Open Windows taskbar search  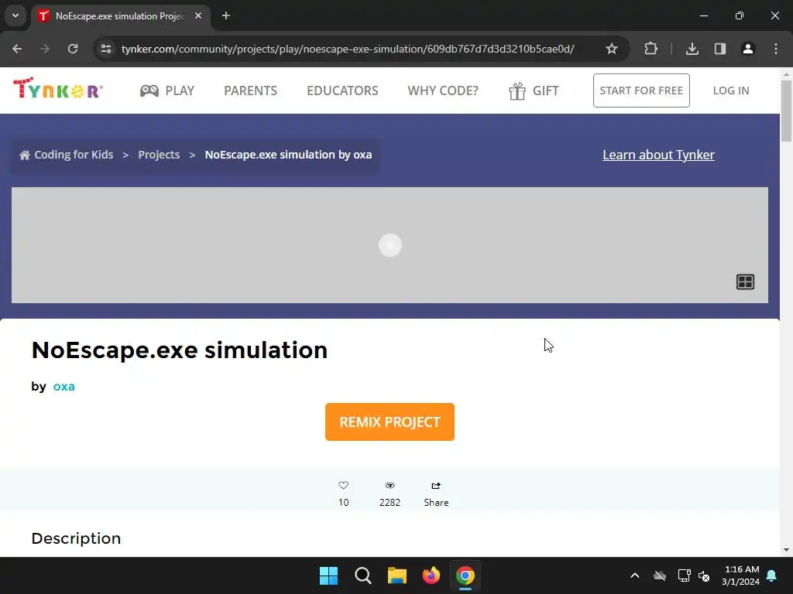tap(363, 575)
